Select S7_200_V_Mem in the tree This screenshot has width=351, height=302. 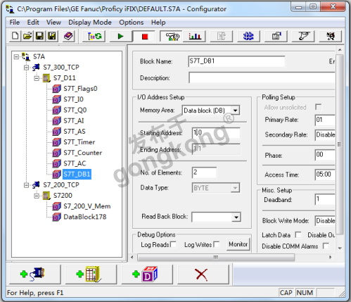87,206
